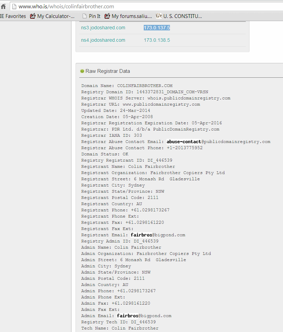Image resolution: width=283 pixels, height=332 pixels.
Task: Open U. S. CONSTITU... bookmark
Action: [179, 16]
